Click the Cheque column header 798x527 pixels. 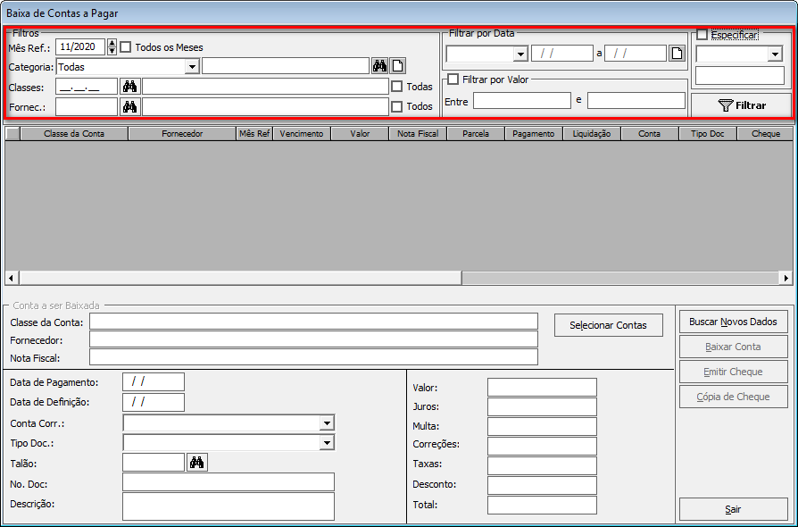tap(766, 134)
